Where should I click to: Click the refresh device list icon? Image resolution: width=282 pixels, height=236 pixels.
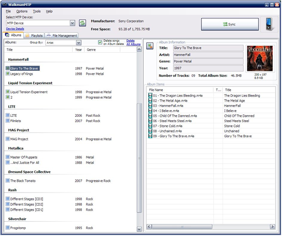click(82, 23)
